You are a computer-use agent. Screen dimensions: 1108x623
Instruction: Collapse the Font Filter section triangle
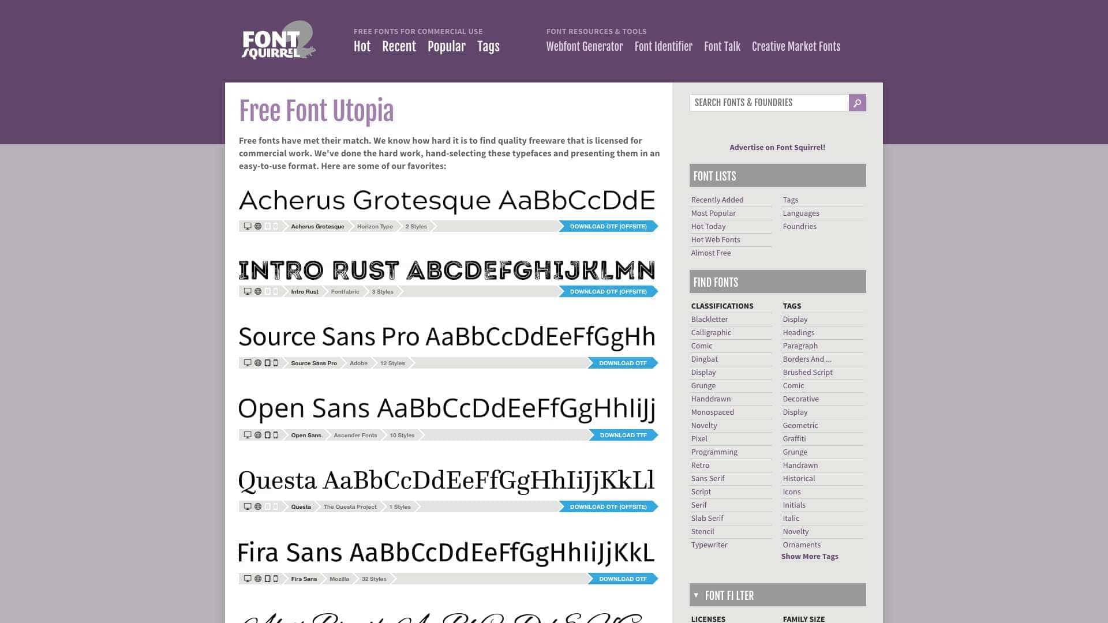click(696, 595)
